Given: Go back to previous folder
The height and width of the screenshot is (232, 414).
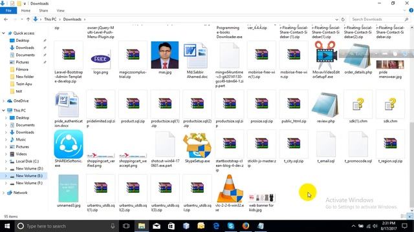Looking at the screenshot, I should click(6, 19).
